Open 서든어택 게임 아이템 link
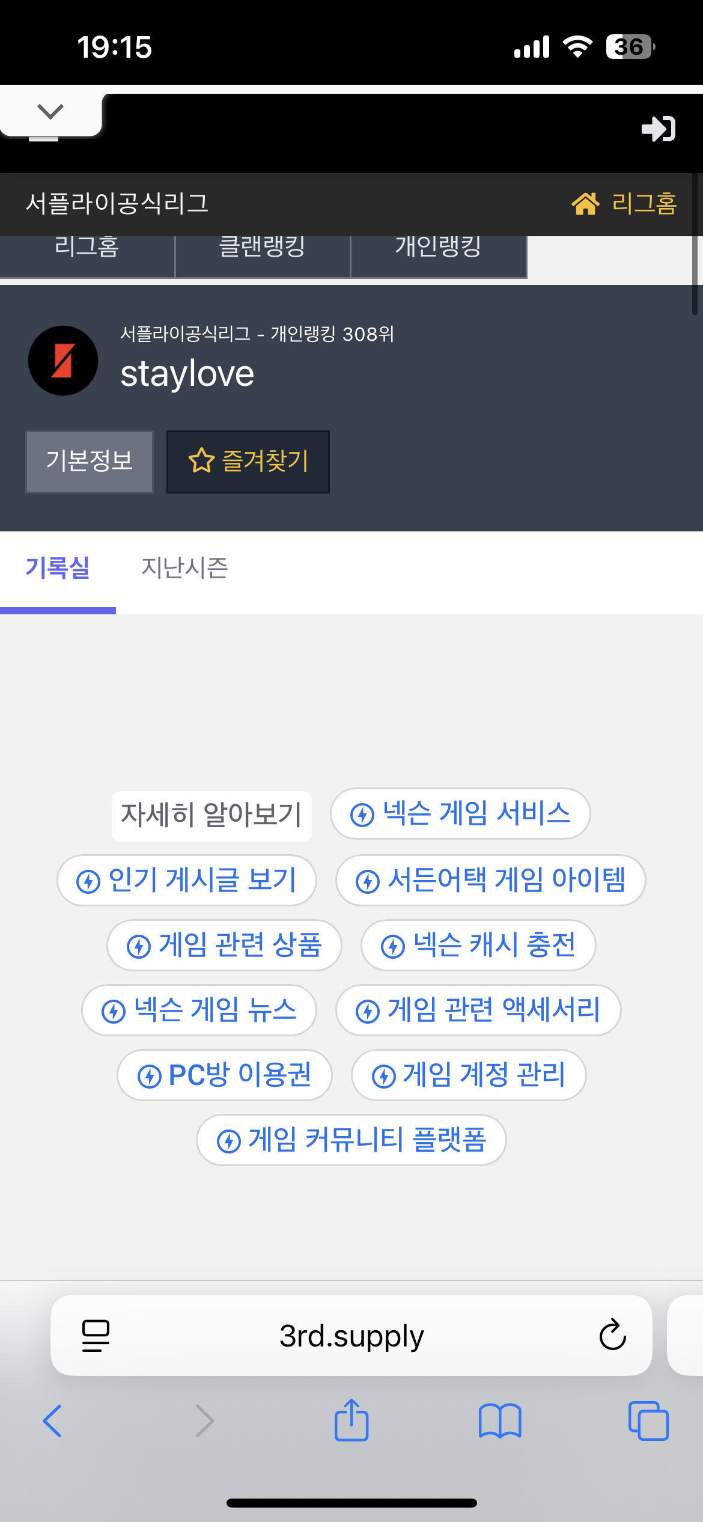The image size is (703, 1522). 490,880
